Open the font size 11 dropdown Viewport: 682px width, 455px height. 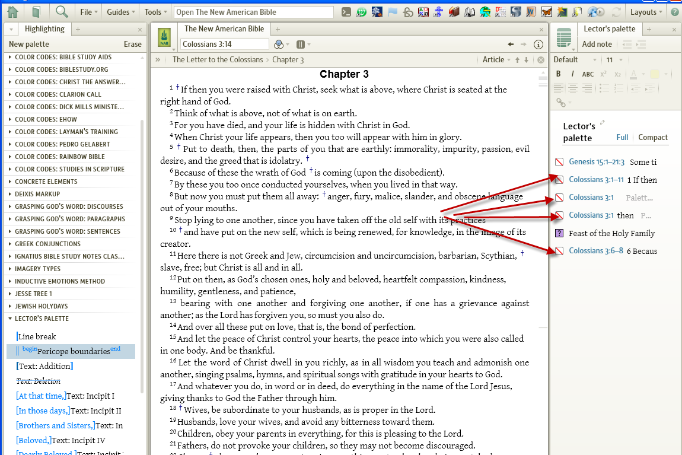coord(614,59)
